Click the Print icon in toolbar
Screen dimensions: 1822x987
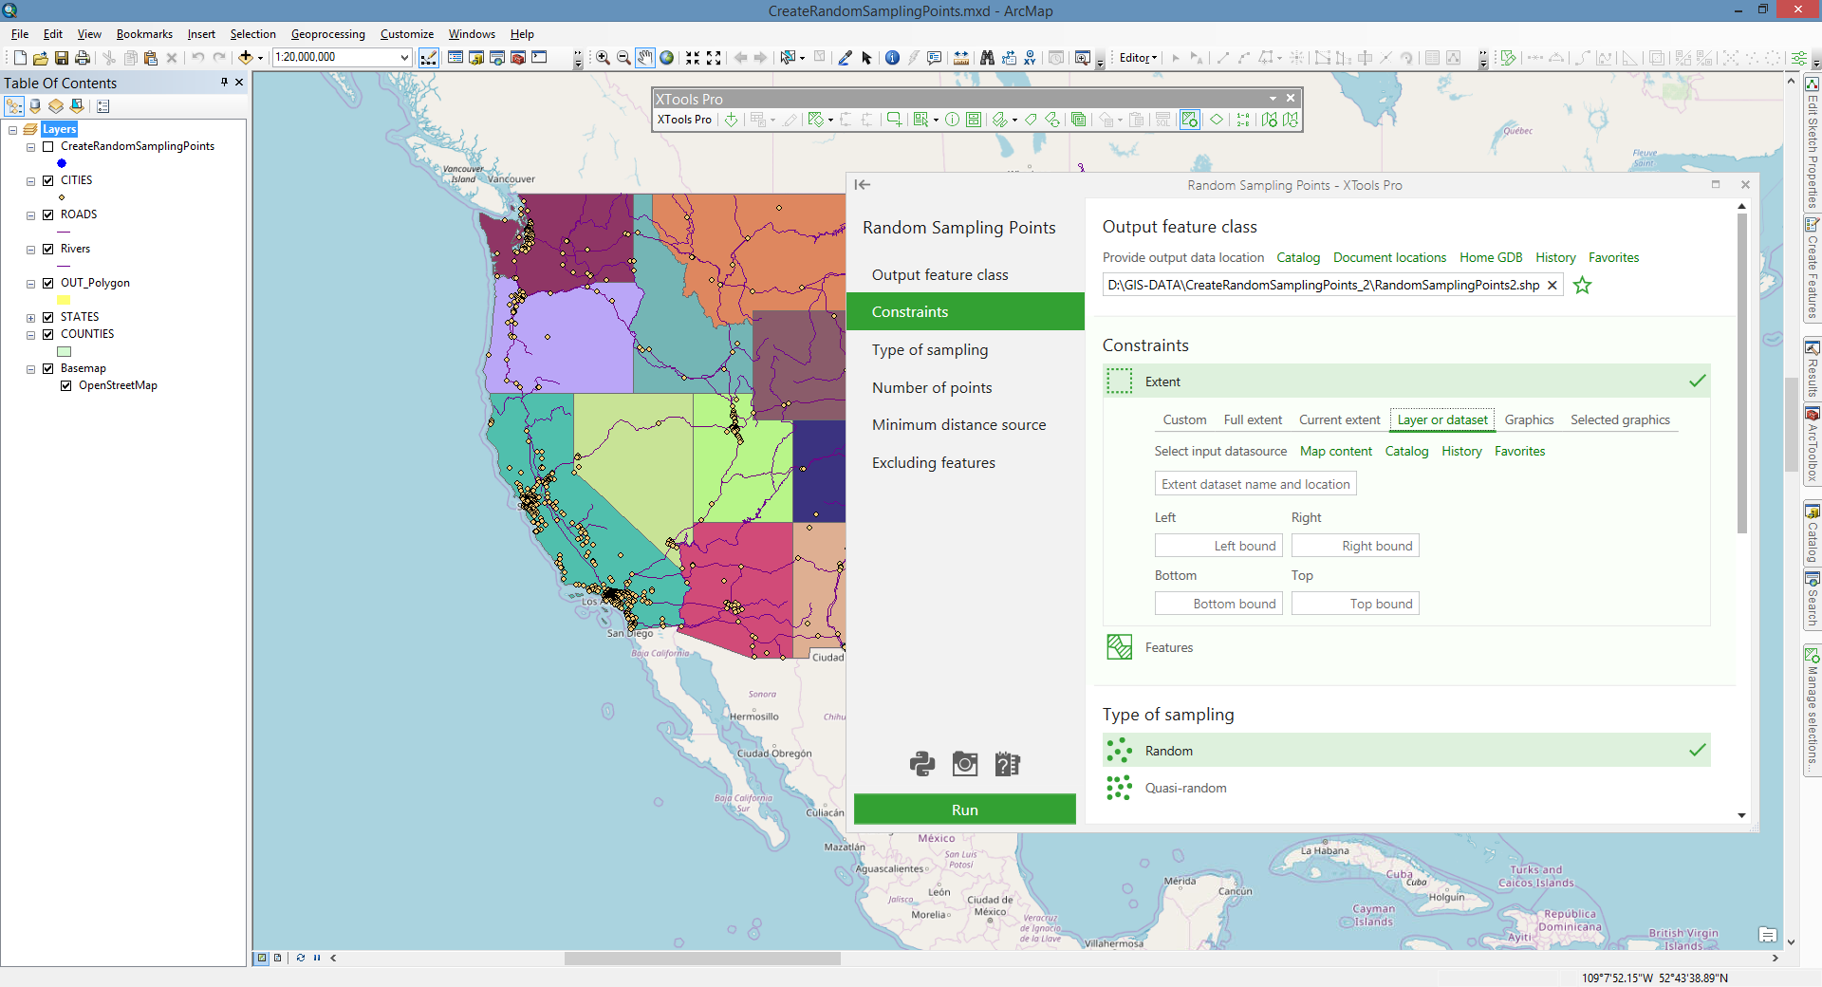(x=83, y=58)
